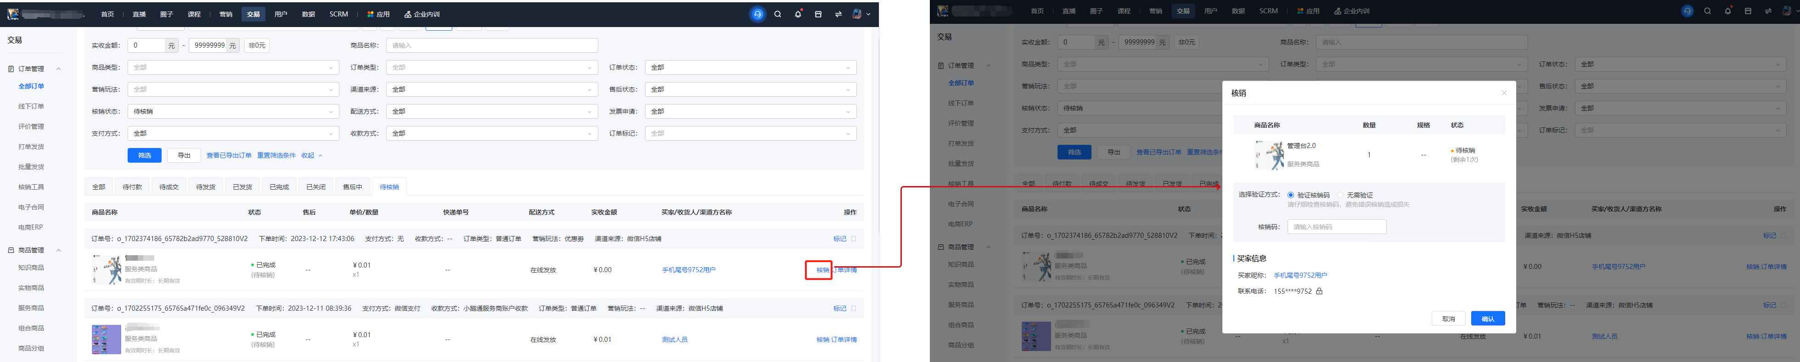
Task: Open 营销玩法 dropdown in left screenshot
Action: pos(233,89)
